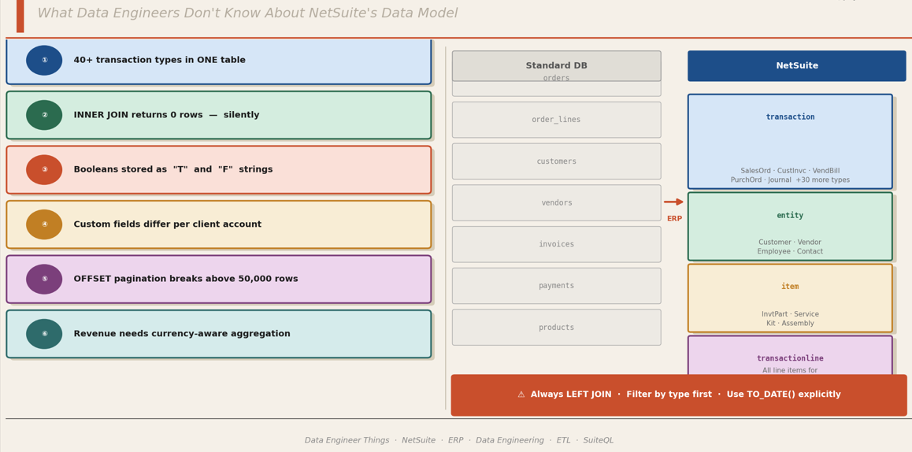This screenshot has height=452, width=912.
Task: Select "INNER JOIN returns 0 rows — silently"
Action: coord(166,115)
